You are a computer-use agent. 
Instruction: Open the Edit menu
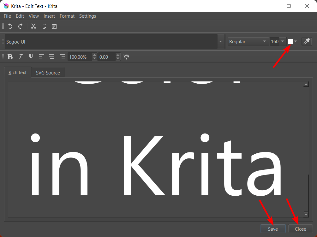tap(20, 16)
